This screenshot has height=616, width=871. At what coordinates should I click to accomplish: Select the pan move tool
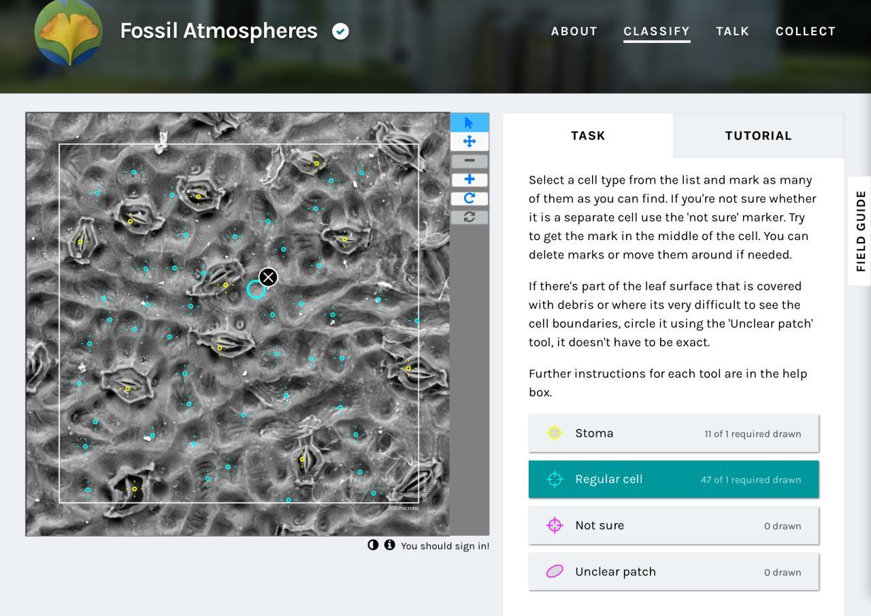pyautogui.click(x=470, y=141)
